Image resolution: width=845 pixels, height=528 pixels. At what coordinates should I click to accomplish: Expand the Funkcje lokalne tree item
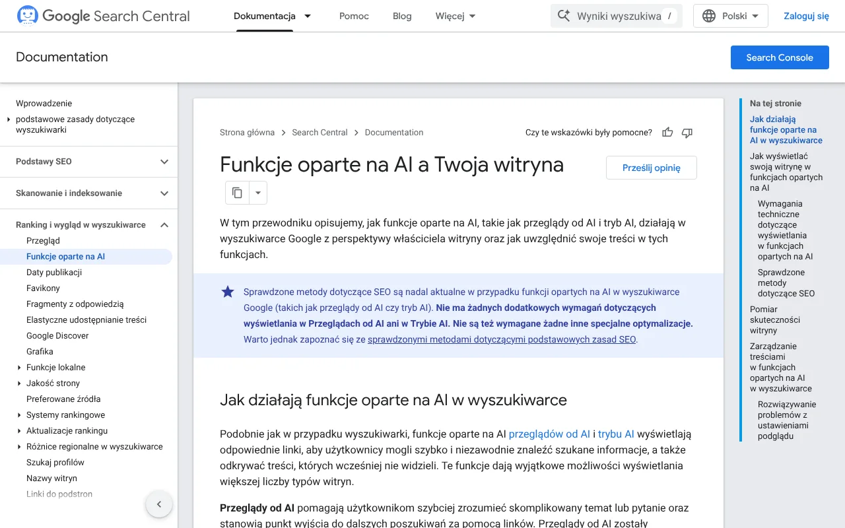coord(19,368)
